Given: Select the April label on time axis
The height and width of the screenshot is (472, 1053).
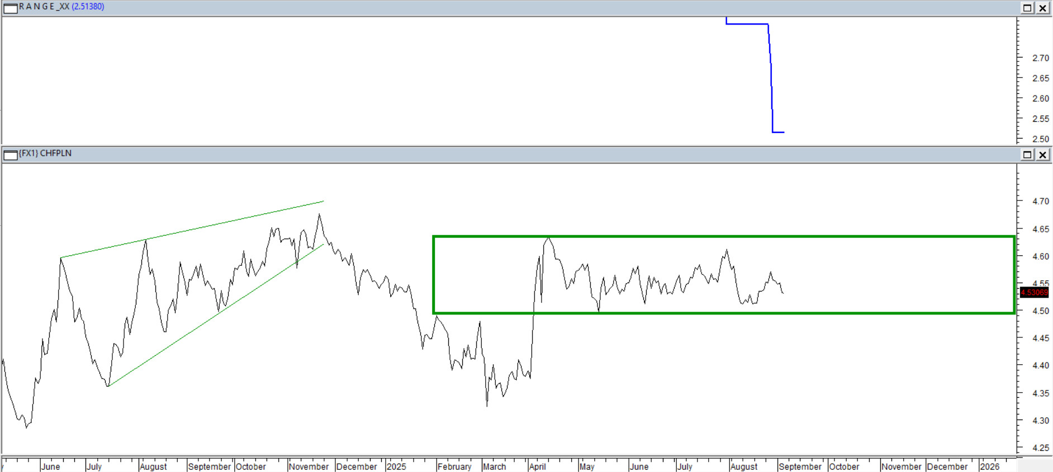Looking at the screenshot, I should click(x=537, y=466).
